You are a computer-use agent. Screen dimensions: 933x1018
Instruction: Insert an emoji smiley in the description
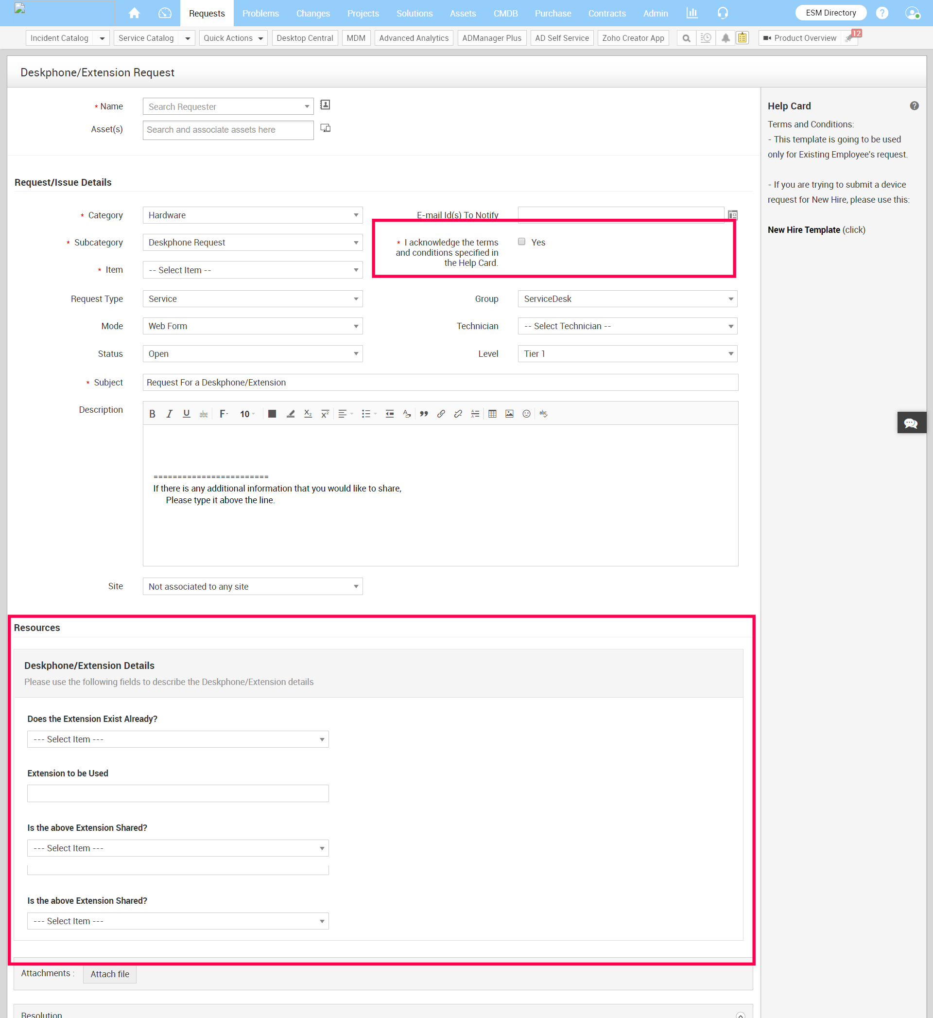click(526, 414)
